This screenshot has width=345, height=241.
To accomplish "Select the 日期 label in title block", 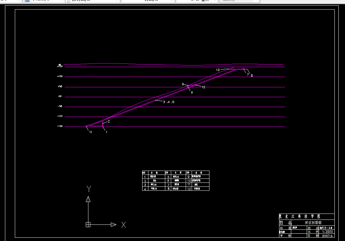I will point(313,236).
